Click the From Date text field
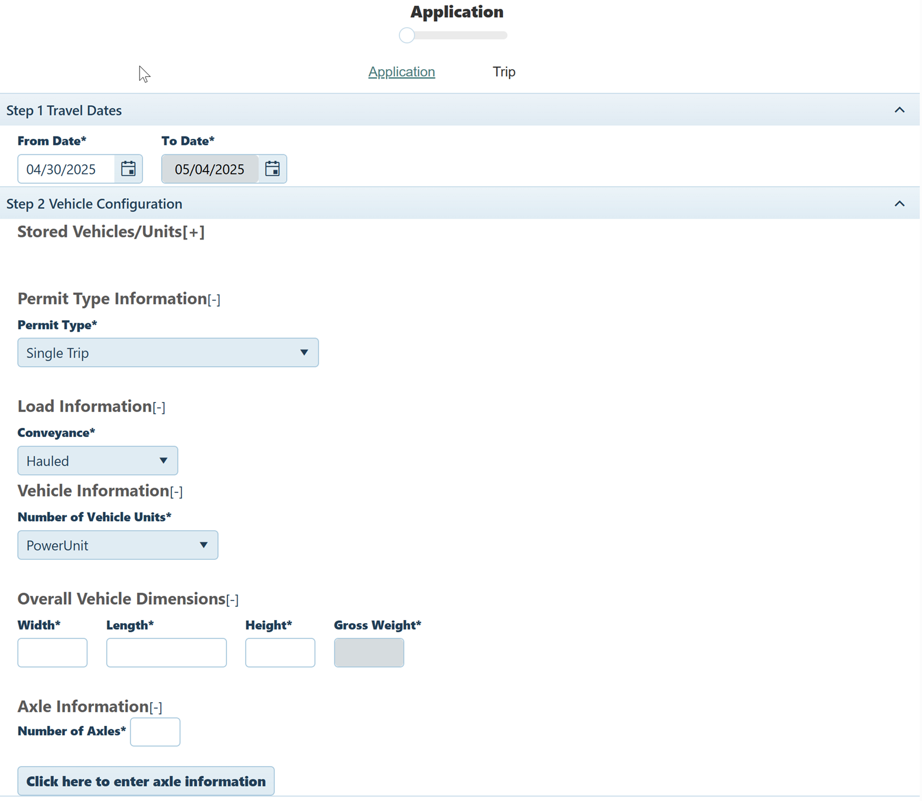The height and width of the screenshot is (801, 922). (66, 169)
